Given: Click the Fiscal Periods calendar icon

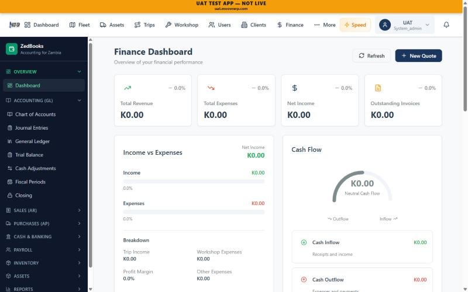Looking at the screenshot, I should [x=10, y=182].
